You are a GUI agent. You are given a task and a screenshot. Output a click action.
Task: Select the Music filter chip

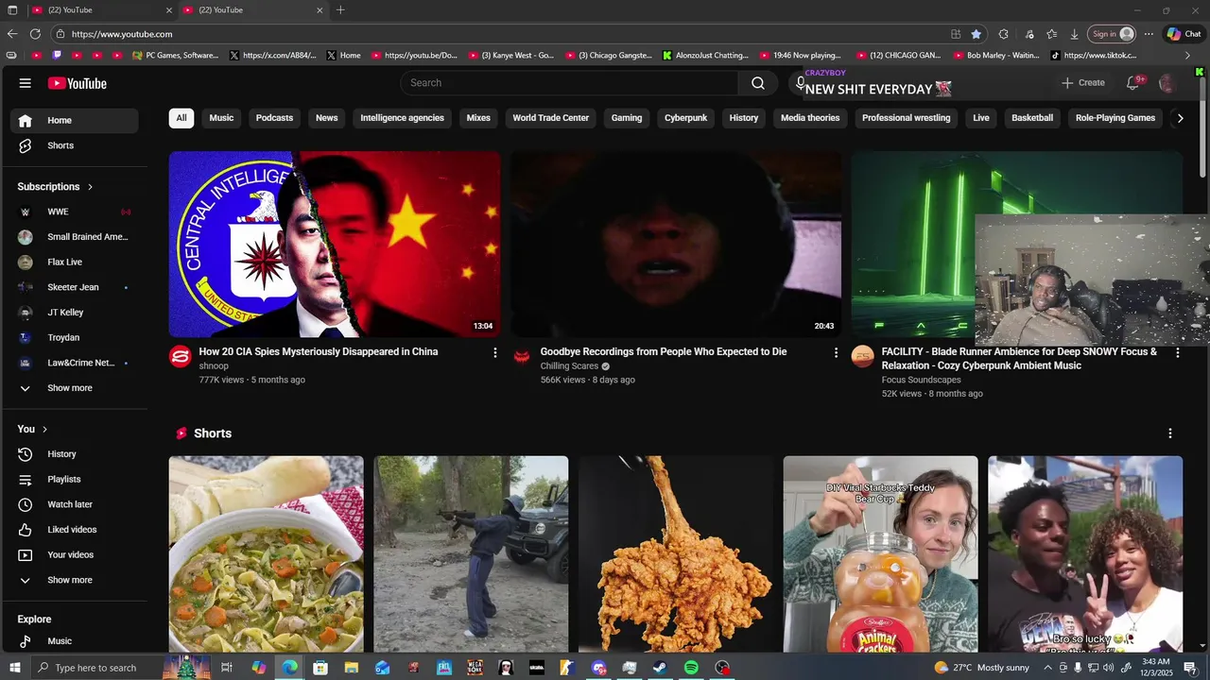pyautogui.click(x=221, y=118)
